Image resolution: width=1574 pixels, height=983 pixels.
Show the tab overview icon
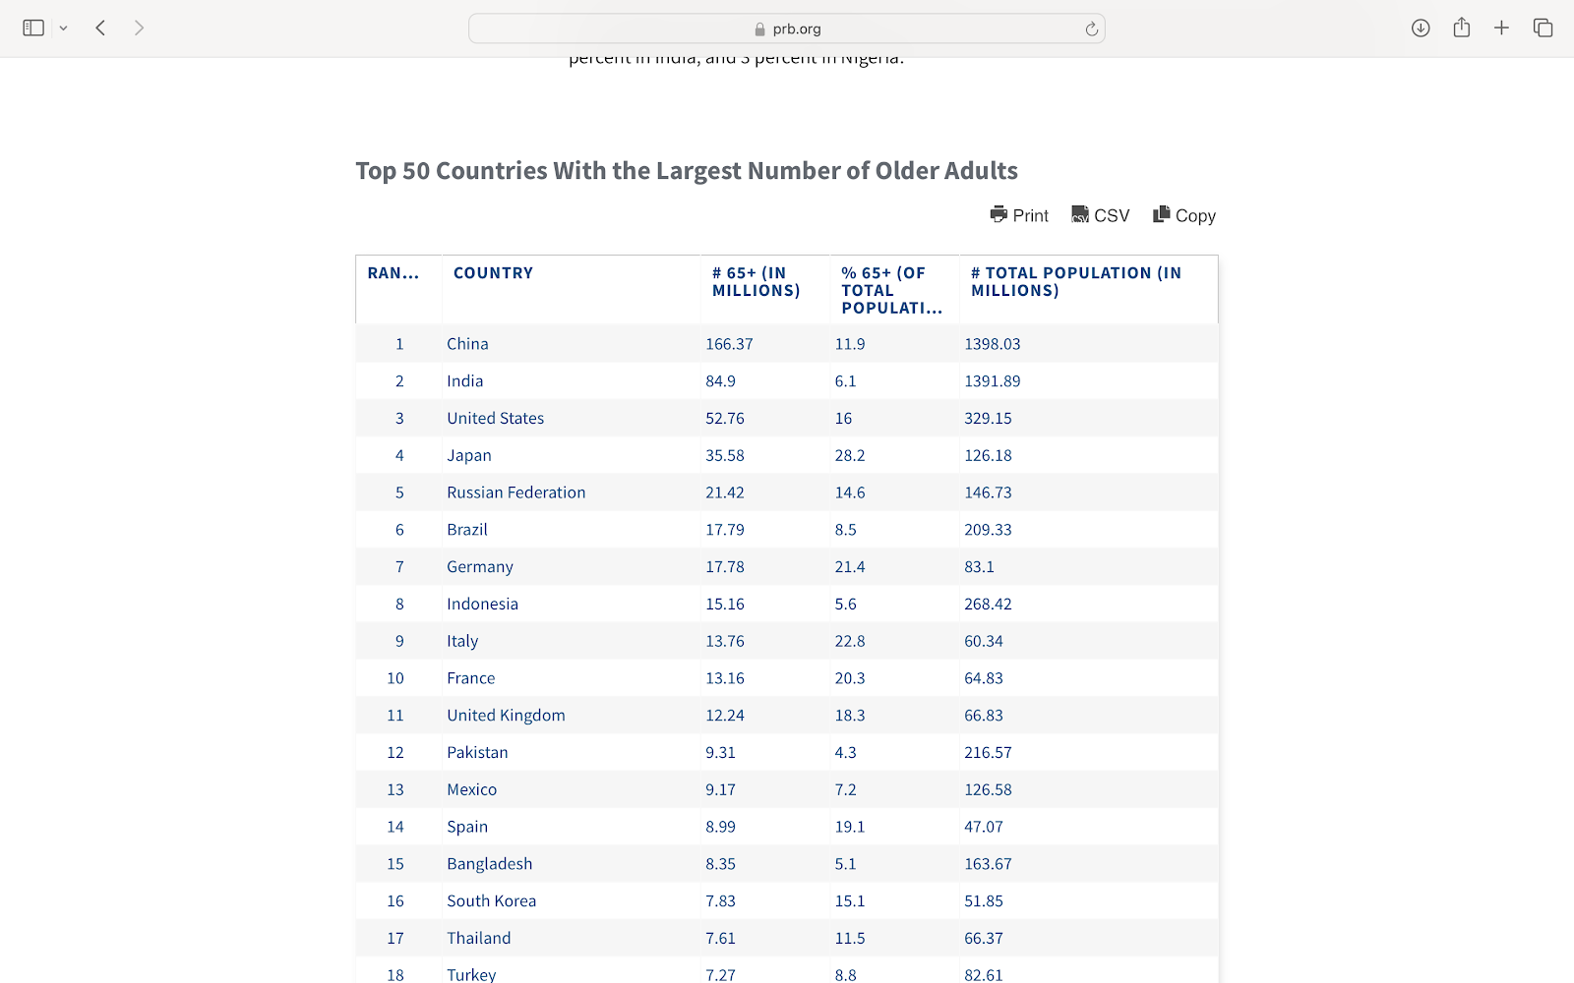(x=1543, y=29)
